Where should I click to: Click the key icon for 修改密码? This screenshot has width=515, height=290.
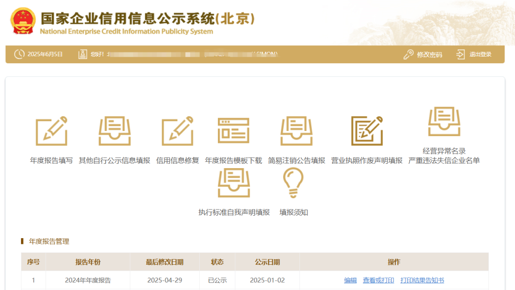click(x=408, y=54)
